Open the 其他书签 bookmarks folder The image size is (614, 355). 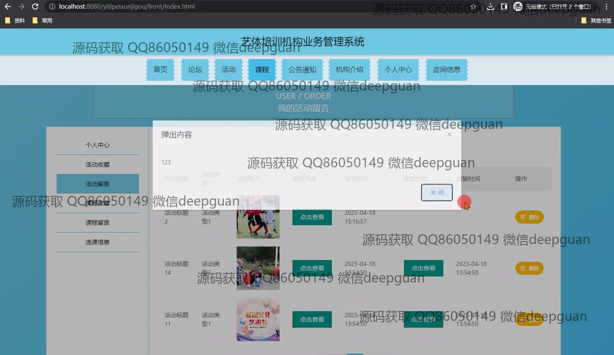pos(597,20)
